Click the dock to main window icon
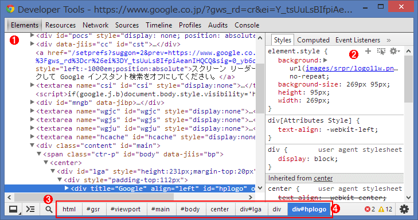Screen dimensions: 418x220 [x=13, y=209]
